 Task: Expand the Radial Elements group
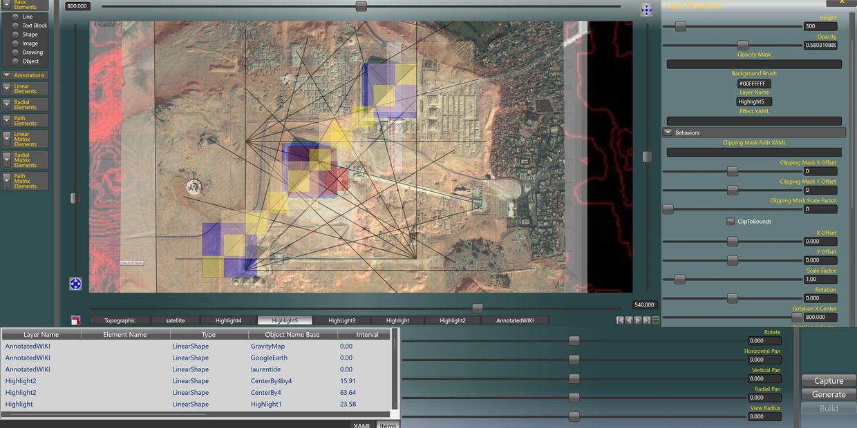(x=6, y=105)
